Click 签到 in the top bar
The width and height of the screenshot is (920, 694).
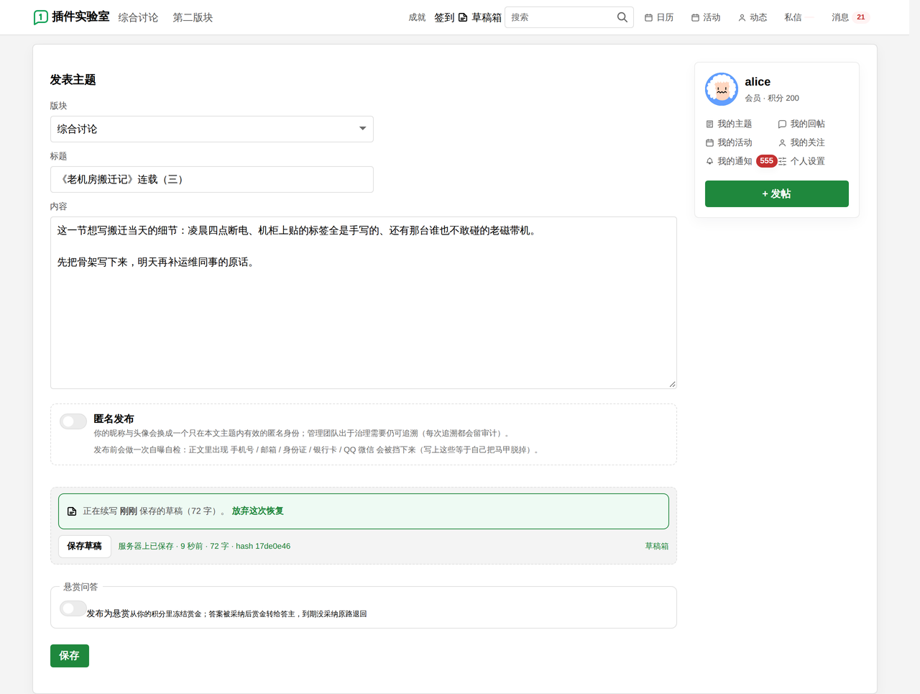[x=444, y=17]
